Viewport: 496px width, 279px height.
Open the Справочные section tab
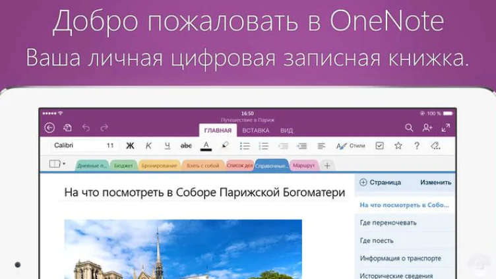[x=271, y=166]
